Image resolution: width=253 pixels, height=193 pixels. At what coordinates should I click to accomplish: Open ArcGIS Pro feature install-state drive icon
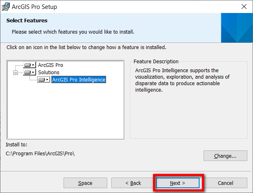[28, 65]
